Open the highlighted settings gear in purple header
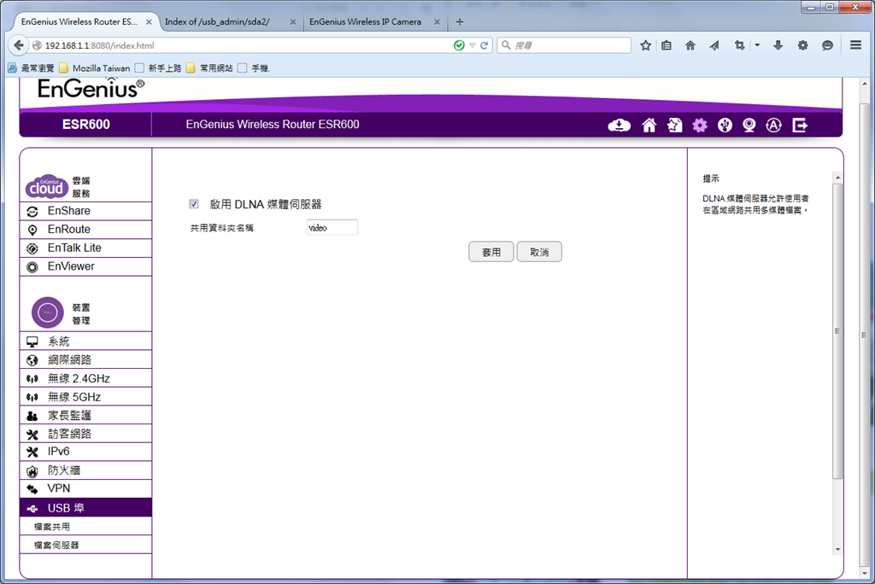Screen dimensions: 875x584 click(x=700, y=126)
